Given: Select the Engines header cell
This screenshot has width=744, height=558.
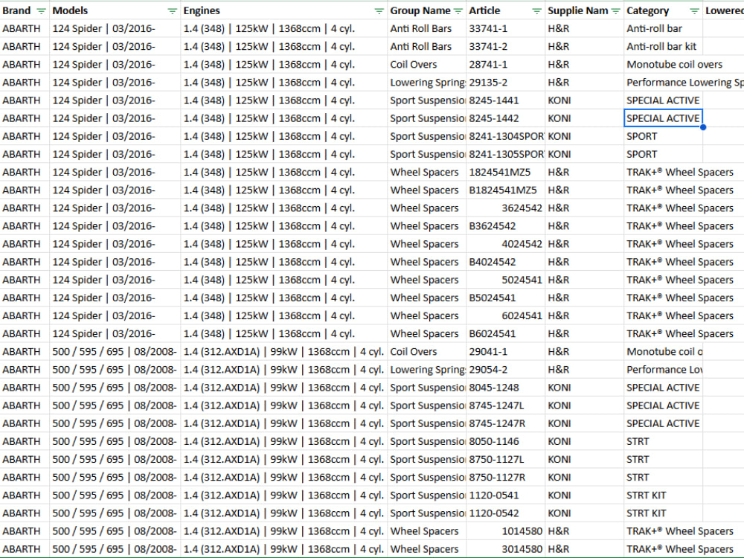Looking at the screenshot, I should tap(283, 10).
